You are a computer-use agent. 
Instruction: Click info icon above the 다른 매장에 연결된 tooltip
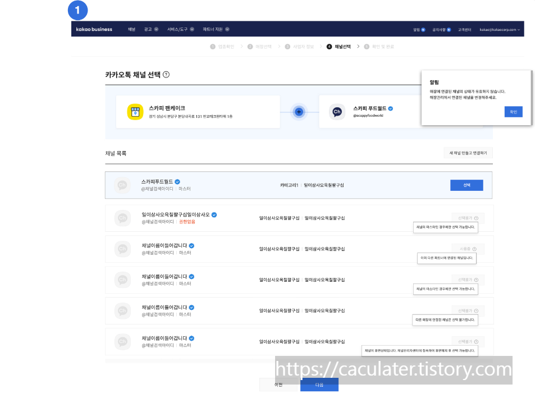pyautogui.click(x=476, y=311)
